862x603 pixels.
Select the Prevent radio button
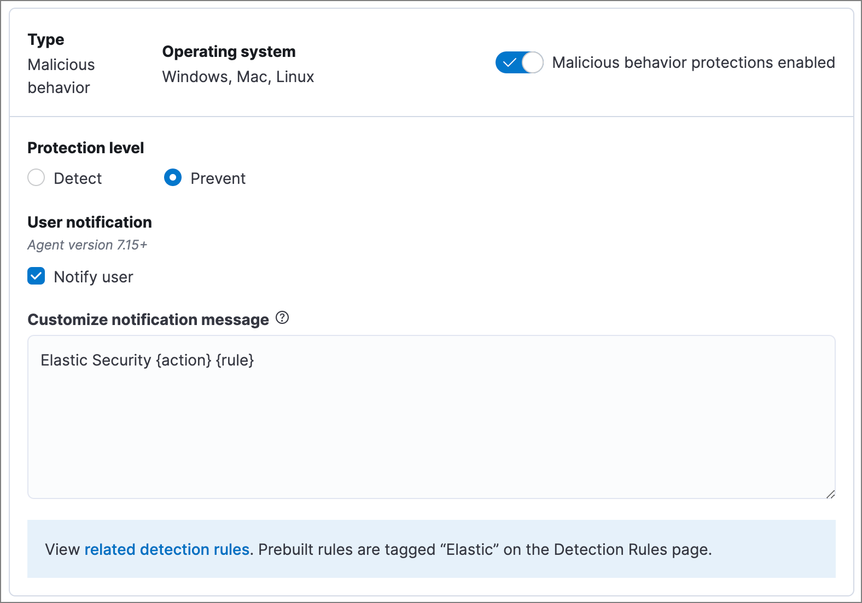pyautogui.click(x=173, y=178)
